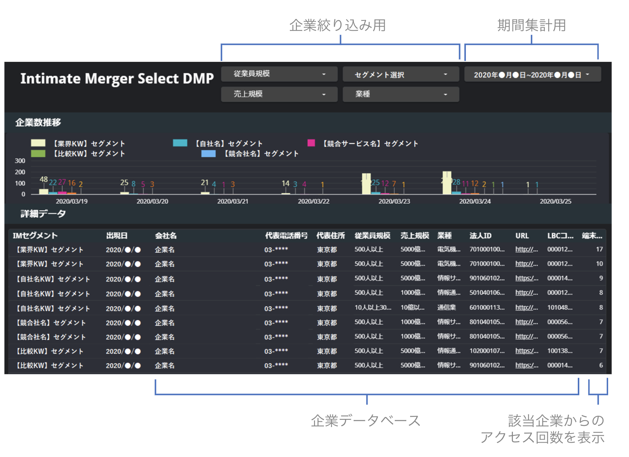
Task: Open the 従業員規模 dropdown
Action: 279,74
